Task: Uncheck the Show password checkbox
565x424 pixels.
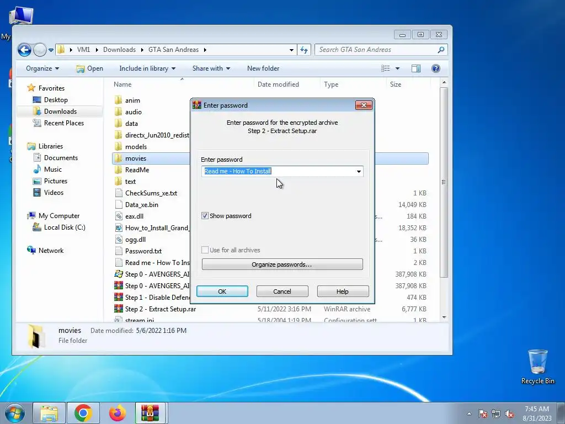Action: 205,216
